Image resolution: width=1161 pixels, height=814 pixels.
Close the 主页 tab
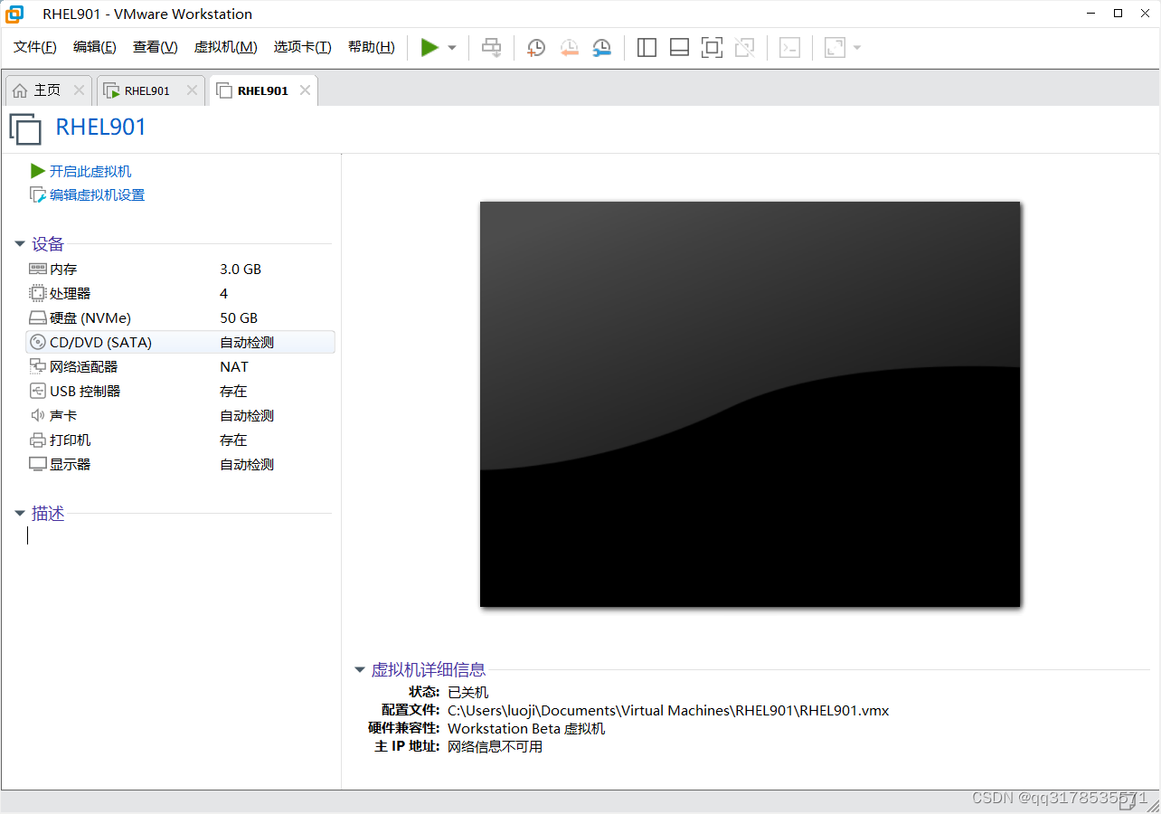pos(79,90)
